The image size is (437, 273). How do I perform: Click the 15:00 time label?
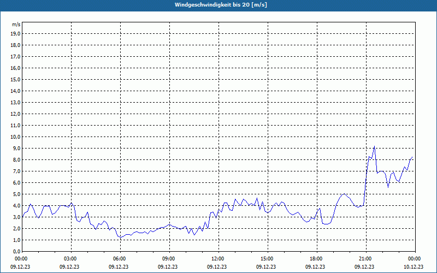[x=268, y=259]
